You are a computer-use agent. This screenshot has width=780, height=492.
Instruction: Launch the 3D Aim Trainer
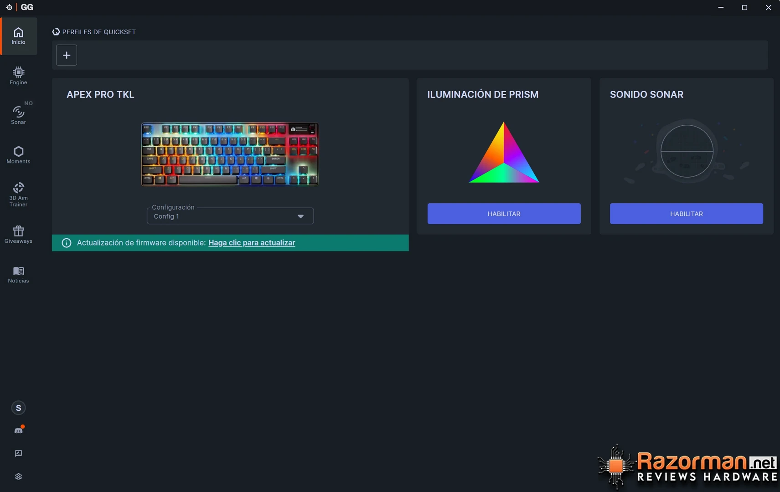[19, 195]
